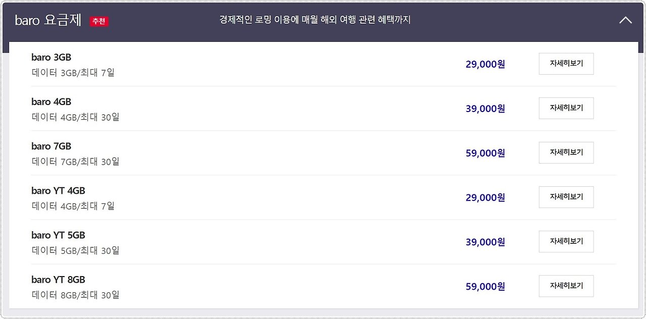The height and width of the screenshot is (319, 646).
Task: Collapse the baro 요금제 section chevron
Action: 625,20
